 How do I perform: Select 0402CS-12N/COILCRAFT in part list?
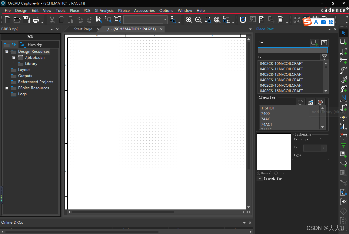click(281, 74)
